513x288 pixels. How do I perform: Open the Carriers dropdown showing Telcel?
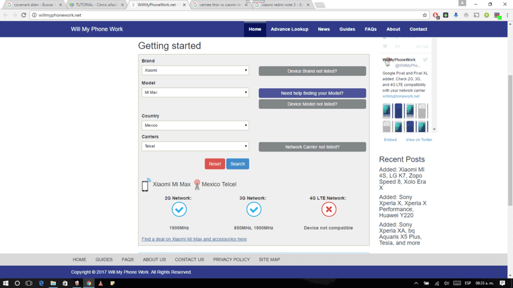pos(195,146)
